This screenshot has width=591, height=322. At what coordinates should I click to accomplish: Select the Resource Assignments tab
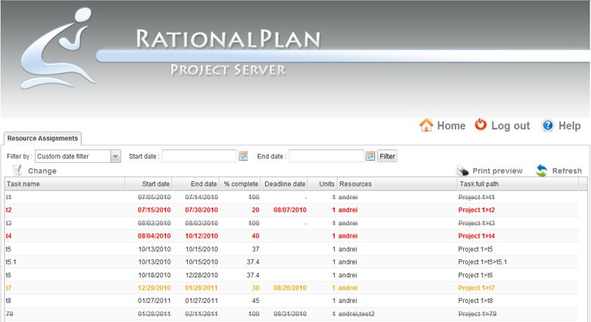[42, 139]
